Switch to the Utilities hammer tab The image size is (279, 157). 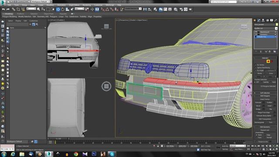click(x=276, y=20)
